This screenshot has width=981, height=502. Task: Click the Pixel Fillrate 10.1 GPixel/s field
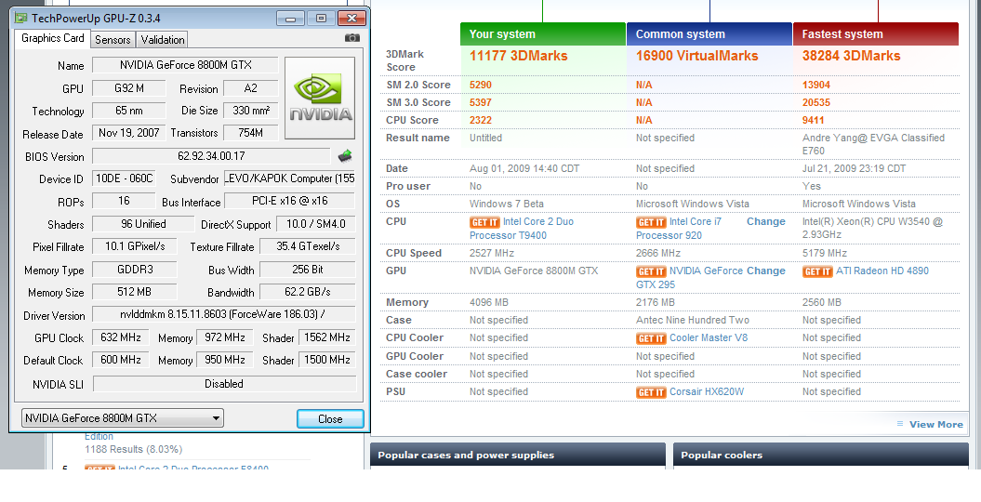pos(135,246)
